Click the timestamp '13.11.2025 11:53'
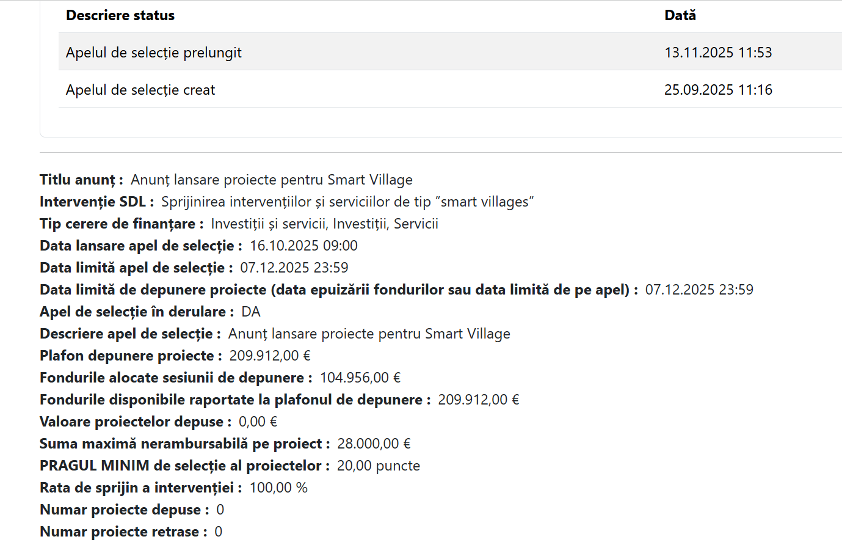The image size is (842, 542). pos(718,52)
